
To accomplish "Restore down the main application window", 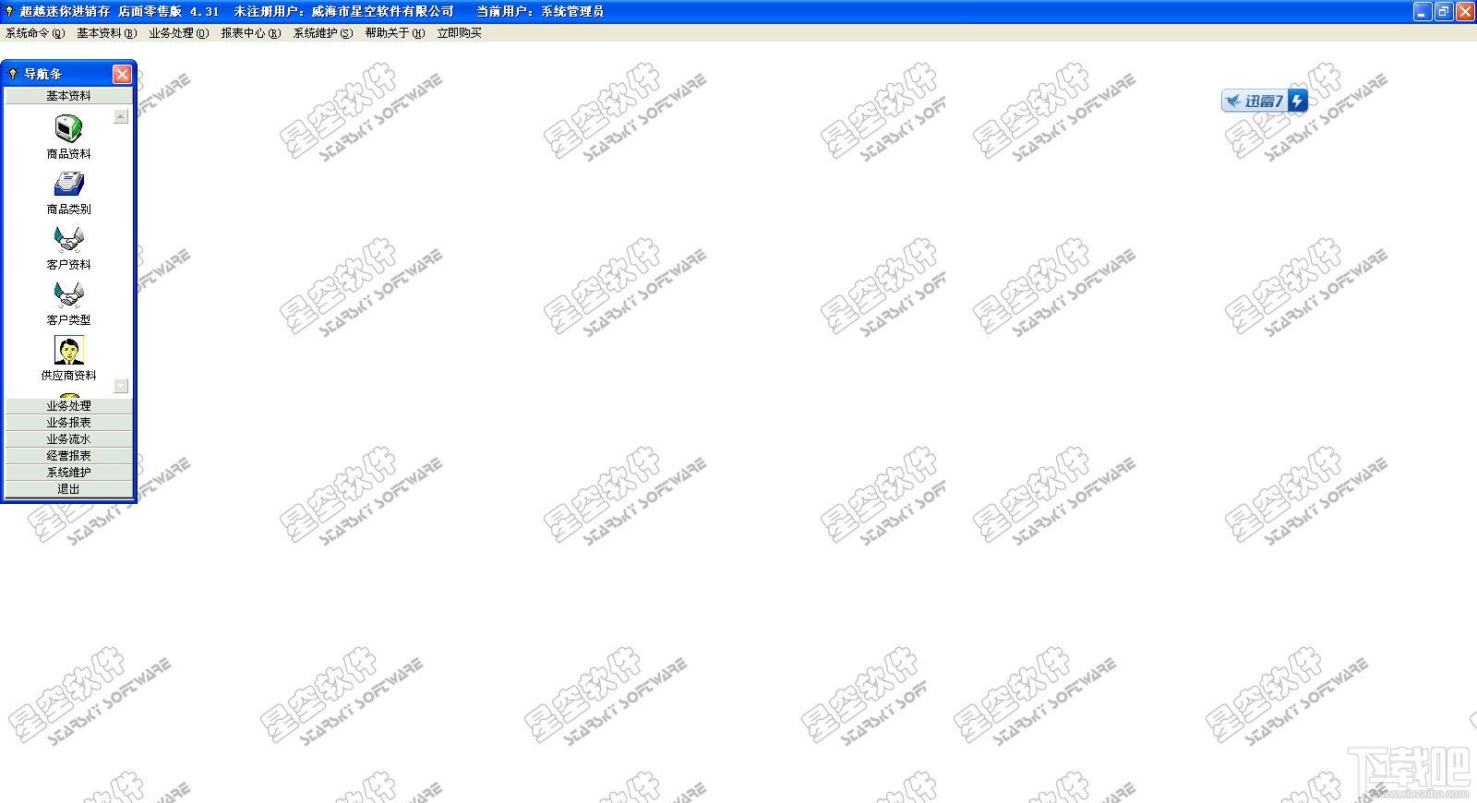I will pos(1443,11).
